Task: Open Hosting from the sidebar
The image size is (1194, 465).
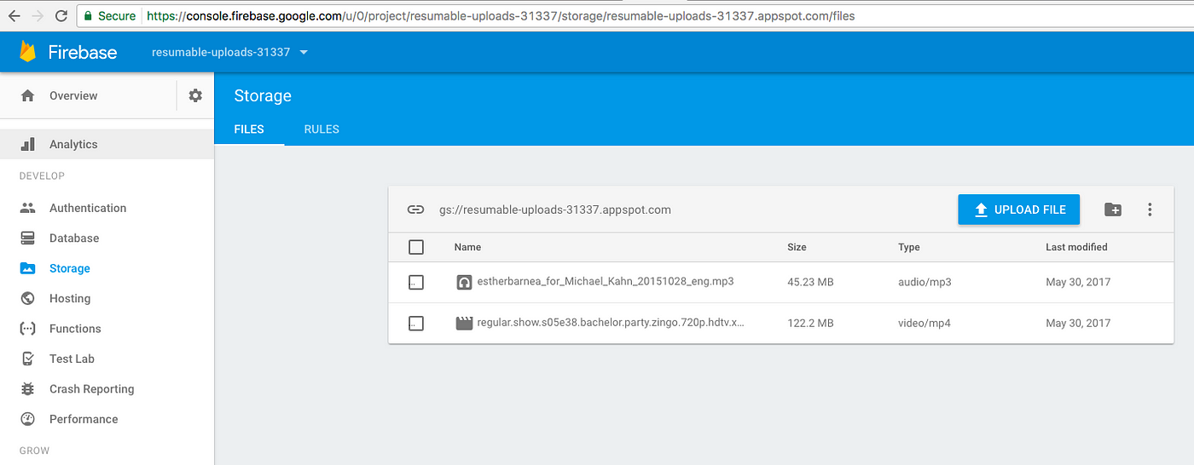Action: click(70, 298)
